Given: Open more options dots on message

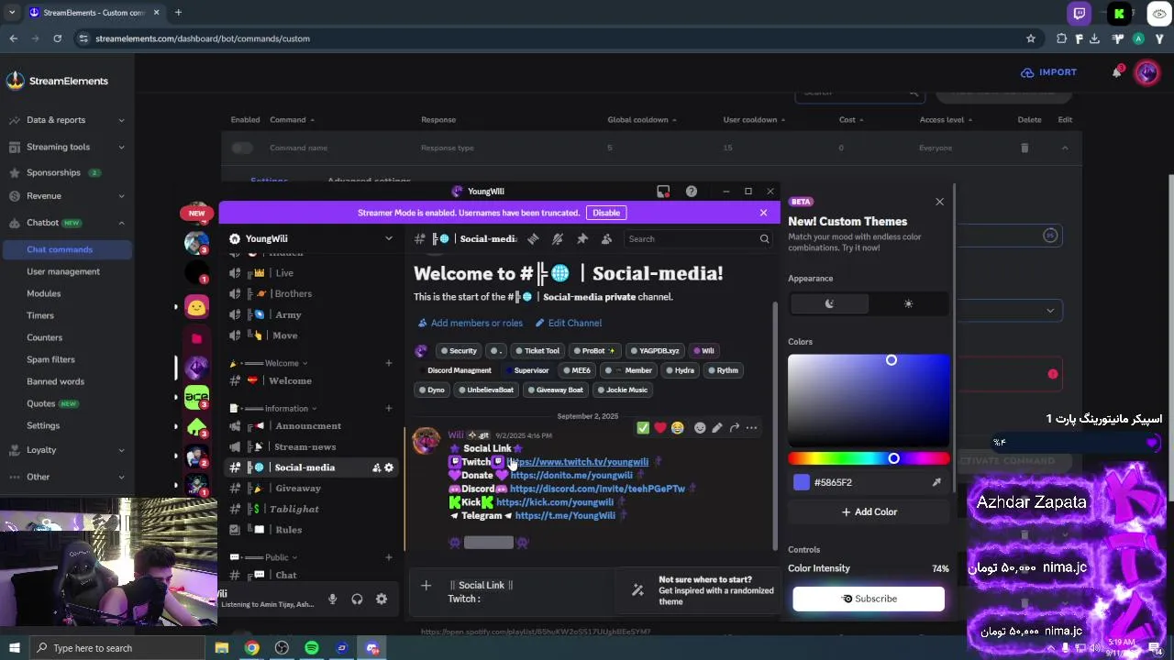Looking at the screenshot, I should point(751,427).
